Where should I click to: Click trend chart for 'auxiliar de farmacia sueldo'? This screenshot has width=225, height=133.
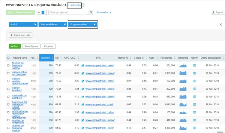tap(183, 128)
